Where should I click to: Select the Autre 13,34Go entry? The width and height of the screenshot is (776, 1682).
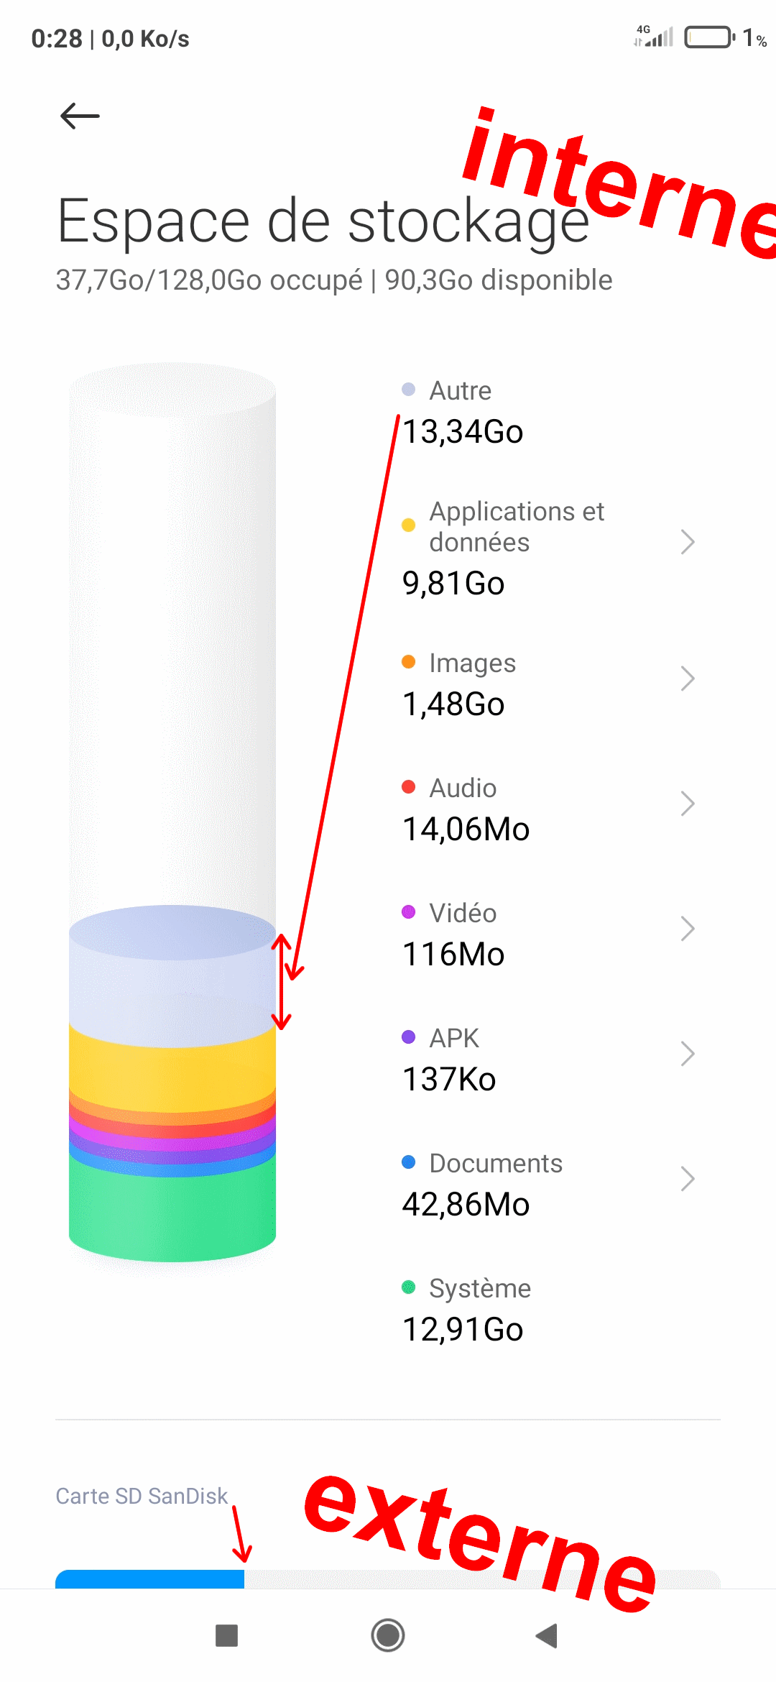click(x=463, y=412)
